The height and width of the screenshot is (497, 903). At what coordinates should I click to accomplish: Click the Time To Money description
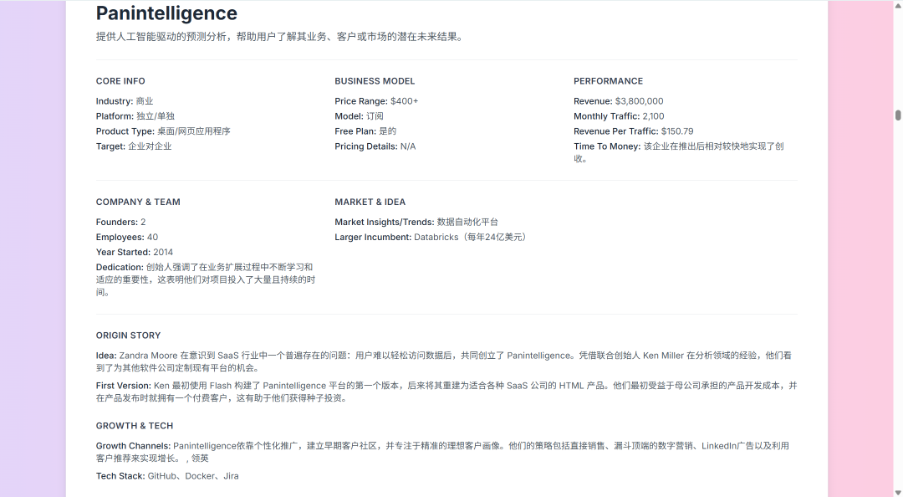tap(679, 152)
